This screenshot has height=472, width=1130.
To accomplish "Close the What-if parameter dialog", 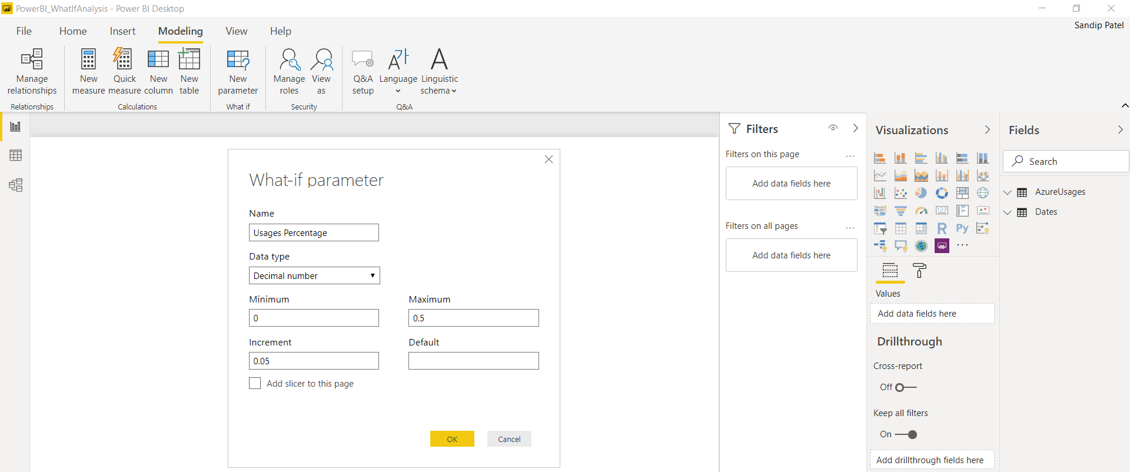I will (x=549, y=159).
